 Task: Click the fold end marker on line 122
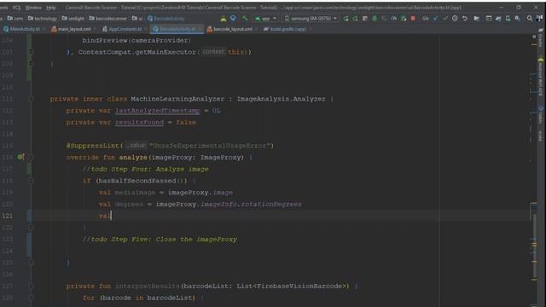click(x=31, y=228)
